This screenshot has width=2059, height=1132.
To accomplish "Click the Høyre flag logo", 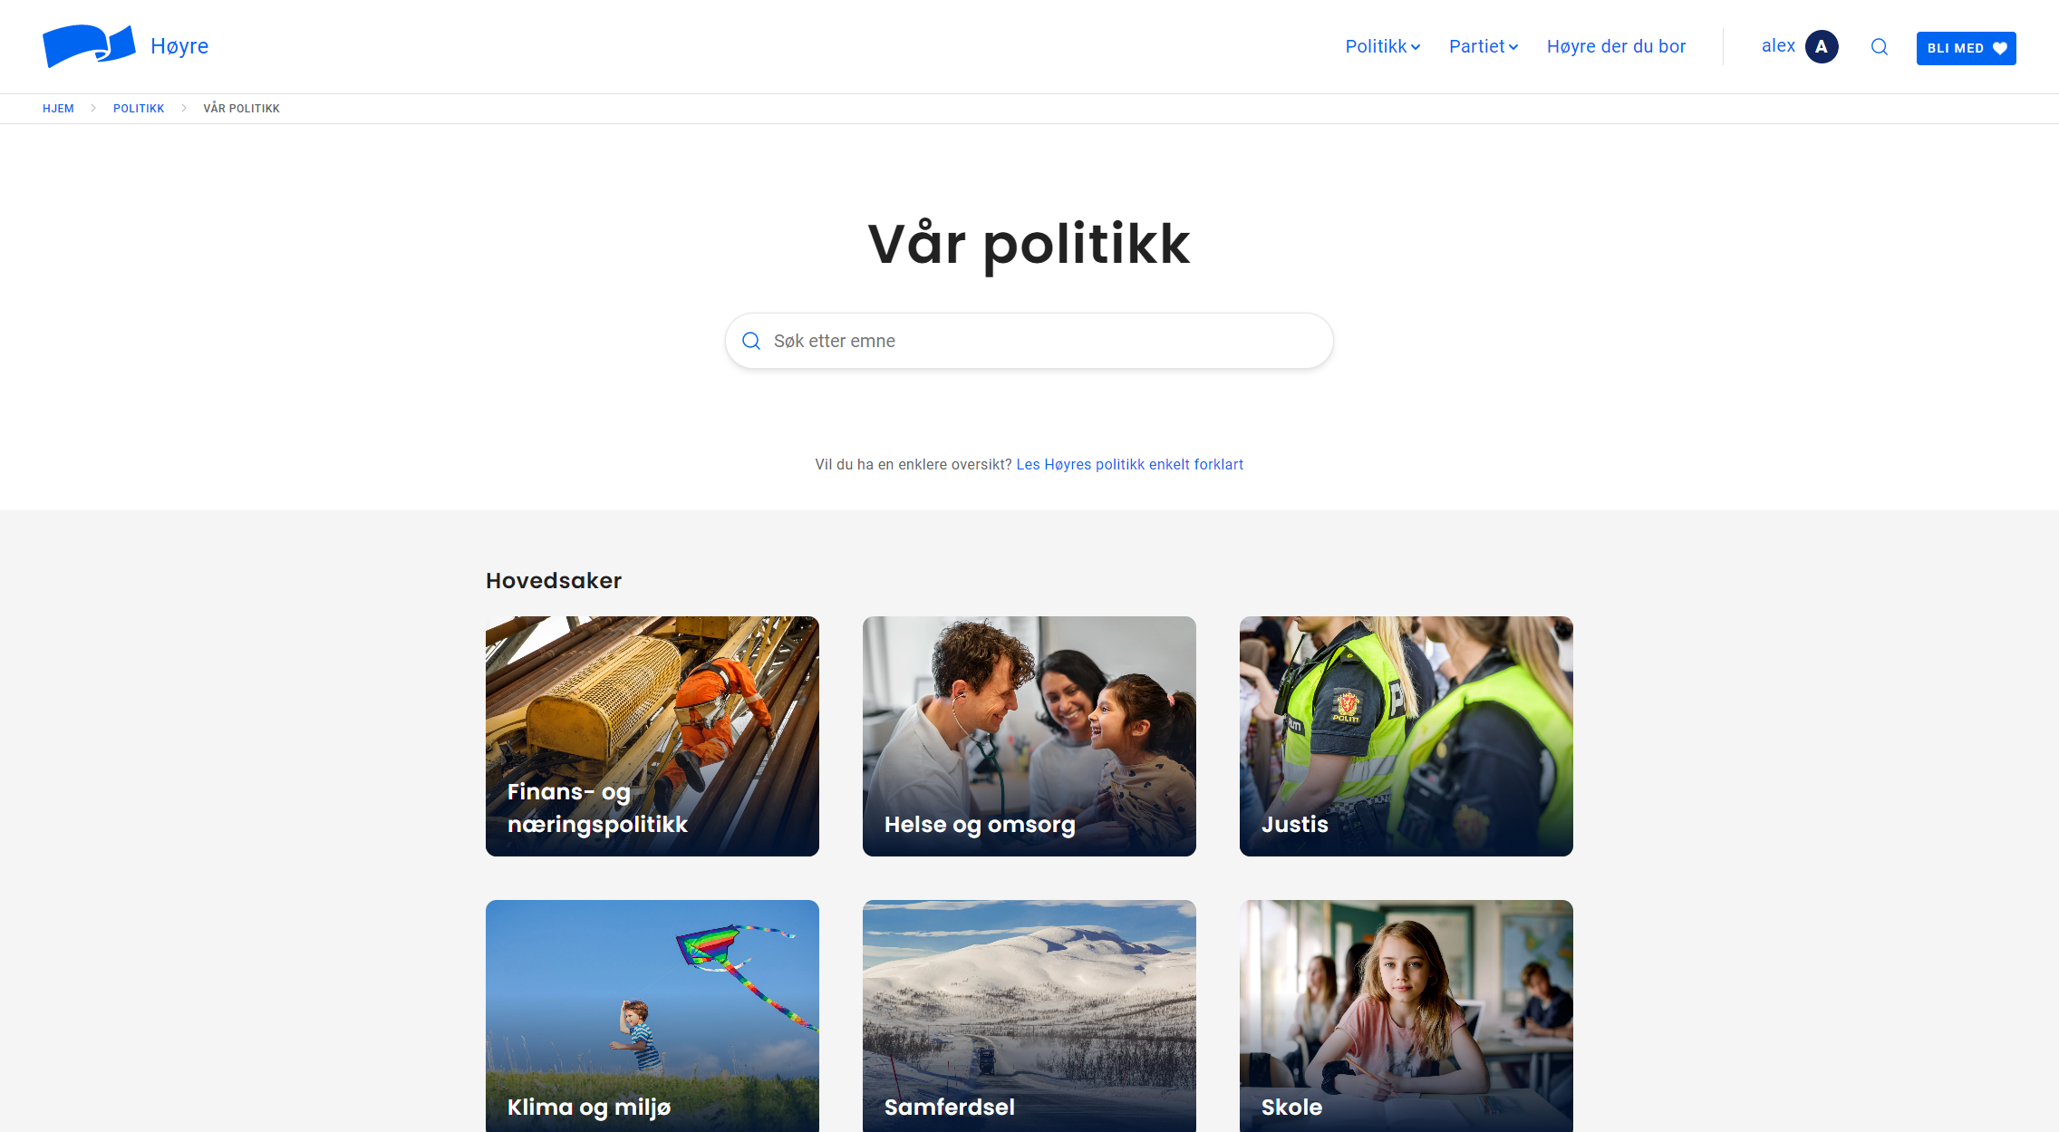I will [89, 46].
